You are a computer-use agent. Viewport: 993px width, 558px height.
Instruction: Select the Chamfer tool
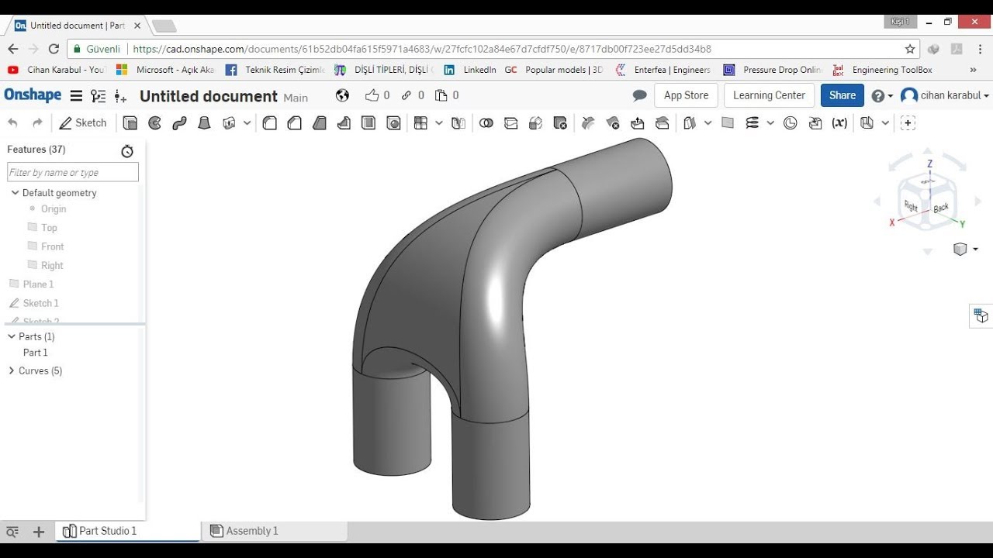point(294,122)
